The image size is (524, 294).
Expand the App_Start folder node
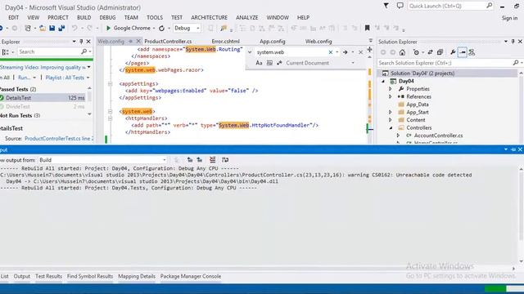(390, 113)
